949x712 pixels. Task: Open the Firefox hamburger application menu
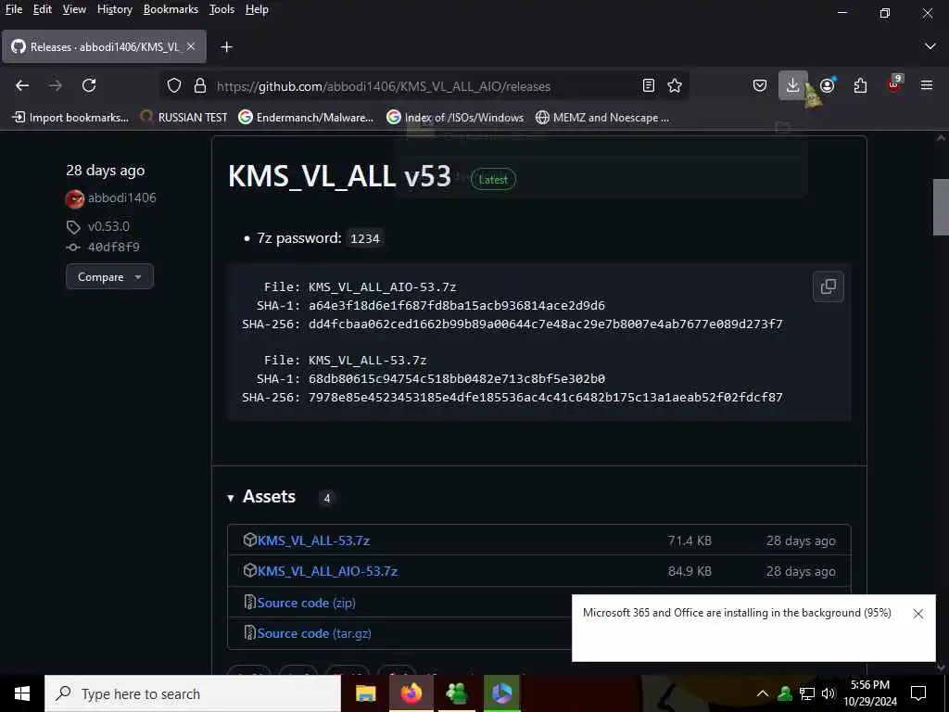click(x=927, y=85)
